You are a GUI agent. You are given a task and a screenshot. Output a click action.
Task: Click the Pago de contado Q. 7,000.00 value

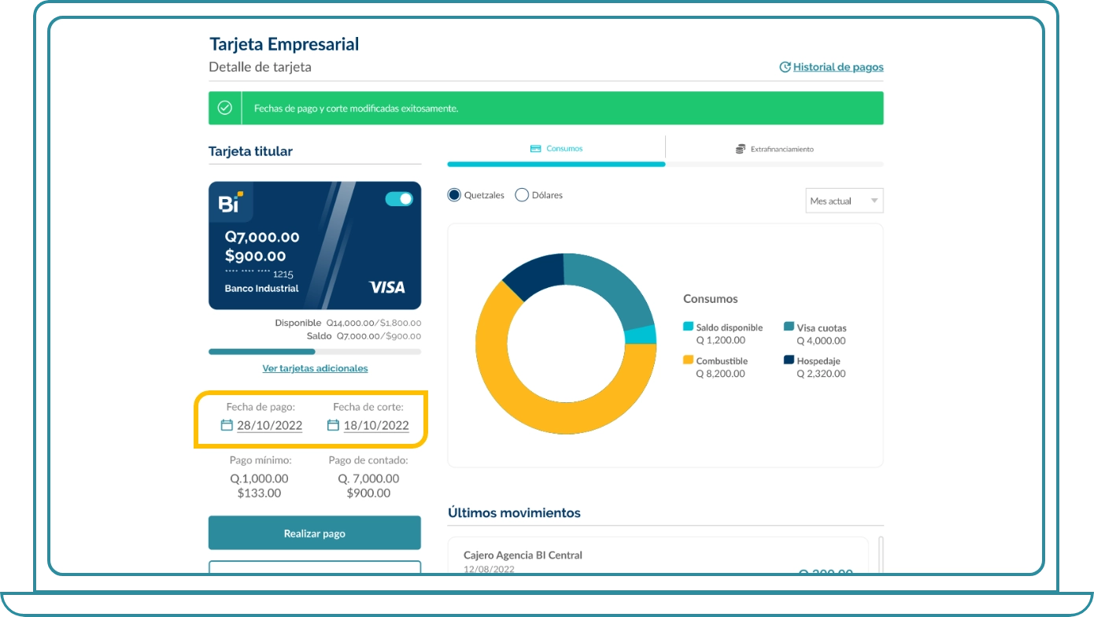(x=368, y=478)
